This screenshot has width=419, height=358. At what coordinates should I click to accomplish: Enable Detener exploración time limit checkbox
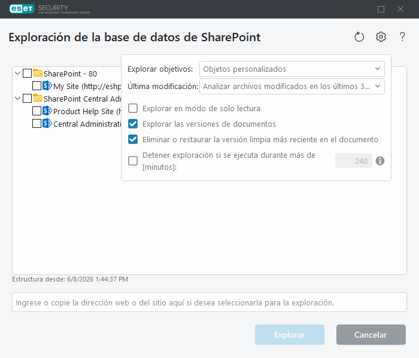coord(133,161)
